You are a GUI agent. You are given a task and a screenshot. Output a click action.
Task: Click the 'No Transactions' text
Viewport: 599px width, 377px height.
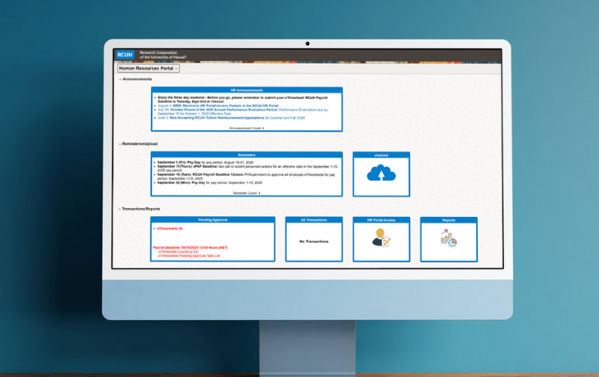coord(314,242)
